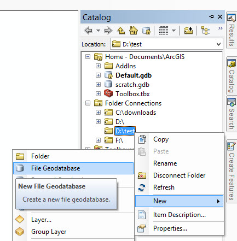The image size is (237, 241).
Task: Open the Default Geodatabase toolbar icon
Action: (x=147, y=31)
